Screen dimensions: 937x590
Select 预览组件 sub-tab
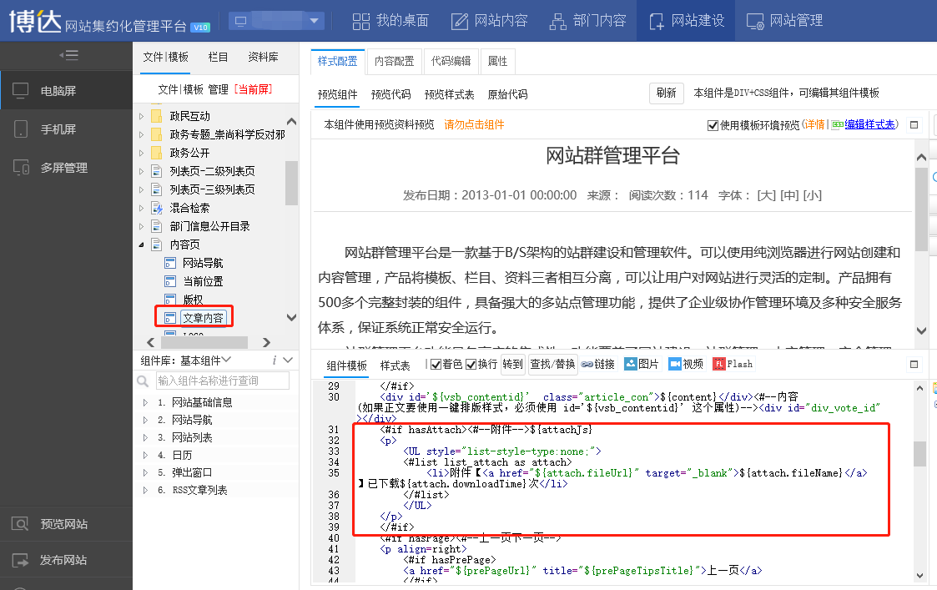(338, 94)
